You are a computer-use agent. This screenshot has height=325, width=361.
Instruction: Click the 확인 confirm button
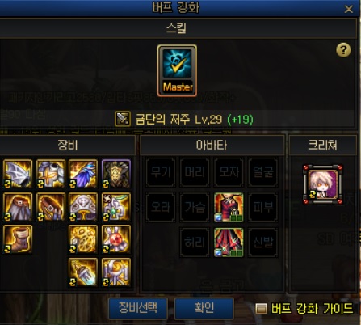click(204, 308)
